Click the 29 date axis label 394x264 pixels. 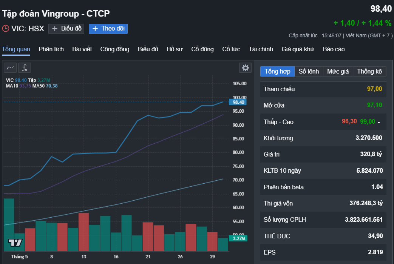(213, 257)
